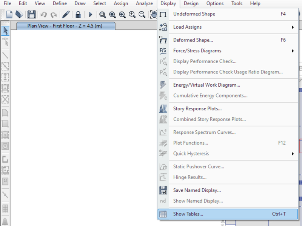Open the Design menu
302x226 pixels.
(x=191, y=3)
